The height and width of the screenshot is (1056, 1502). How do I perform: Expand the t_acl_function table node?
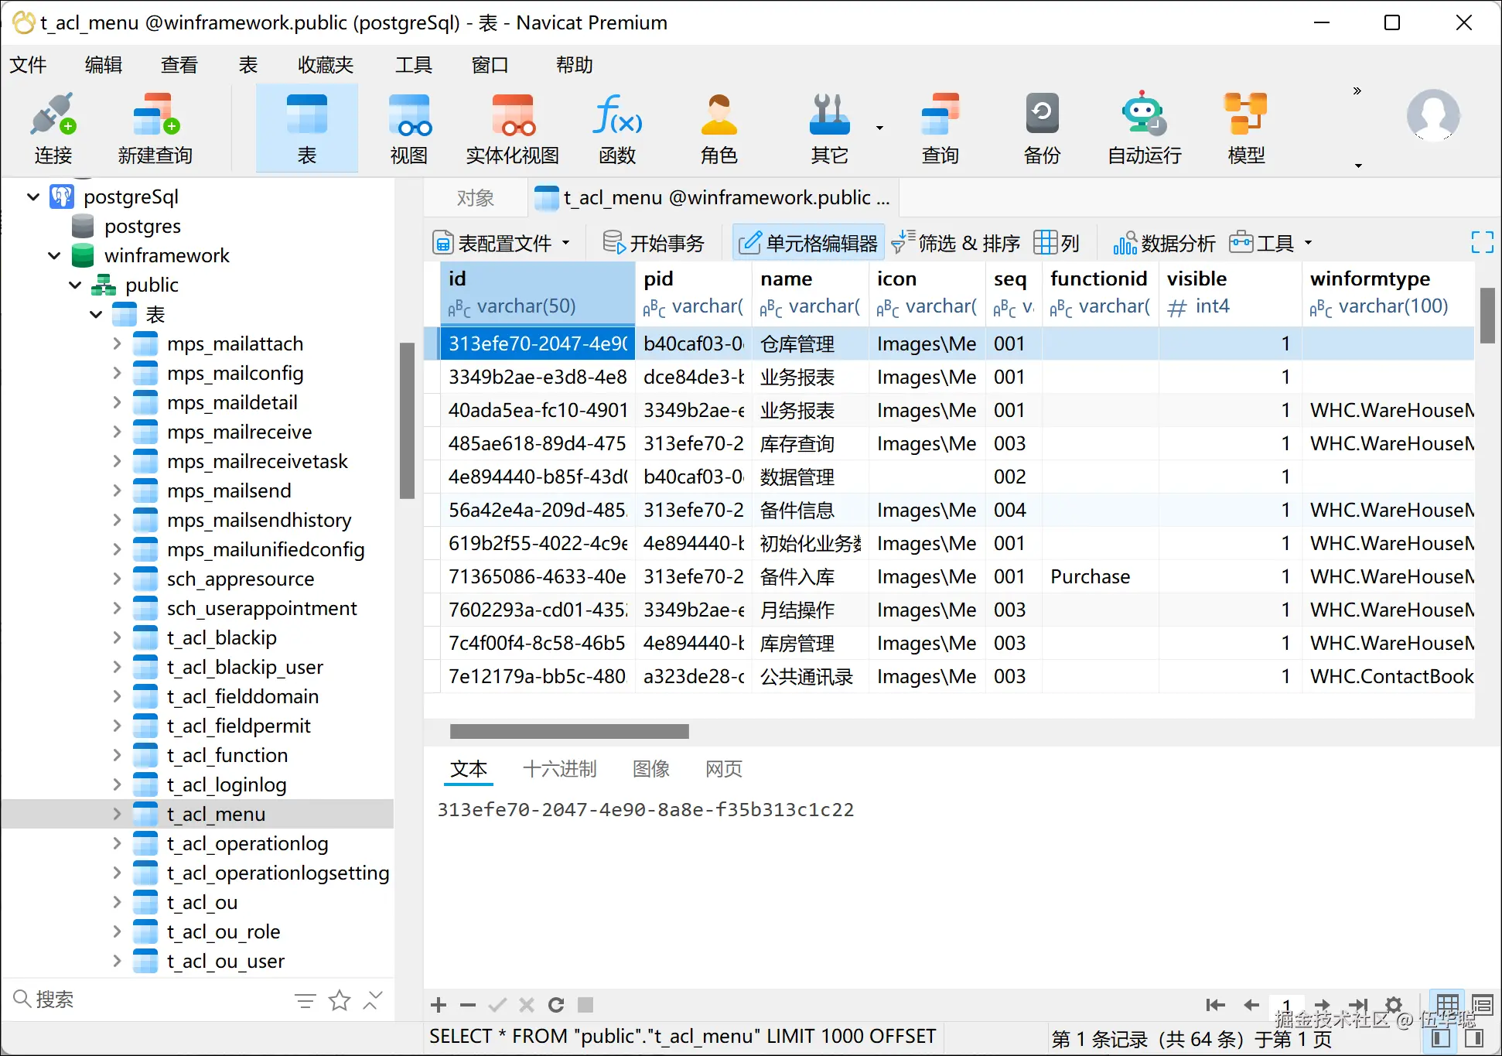point(117,755)
